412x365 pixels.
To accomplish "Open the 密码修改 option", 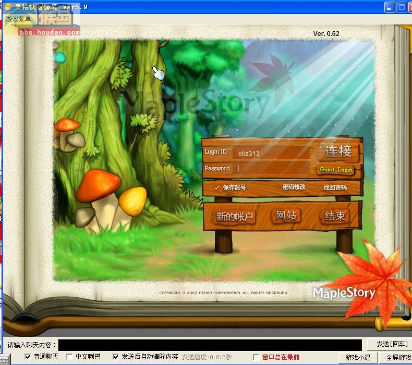I will point(294,187).
